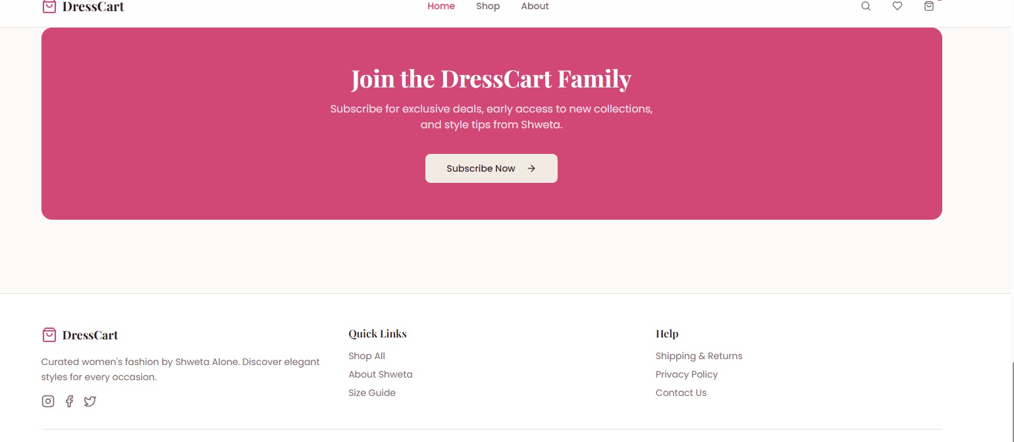1014x442 pixels.
Task: View the Size Guide link
Action: [x=372, y=393]
